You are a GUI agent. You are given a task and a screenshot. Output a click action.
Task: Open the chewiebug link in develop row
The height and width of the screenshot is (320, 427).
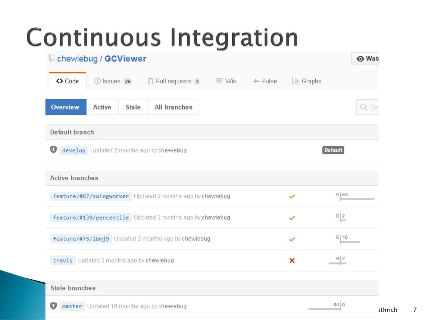[x=172, y=150]
